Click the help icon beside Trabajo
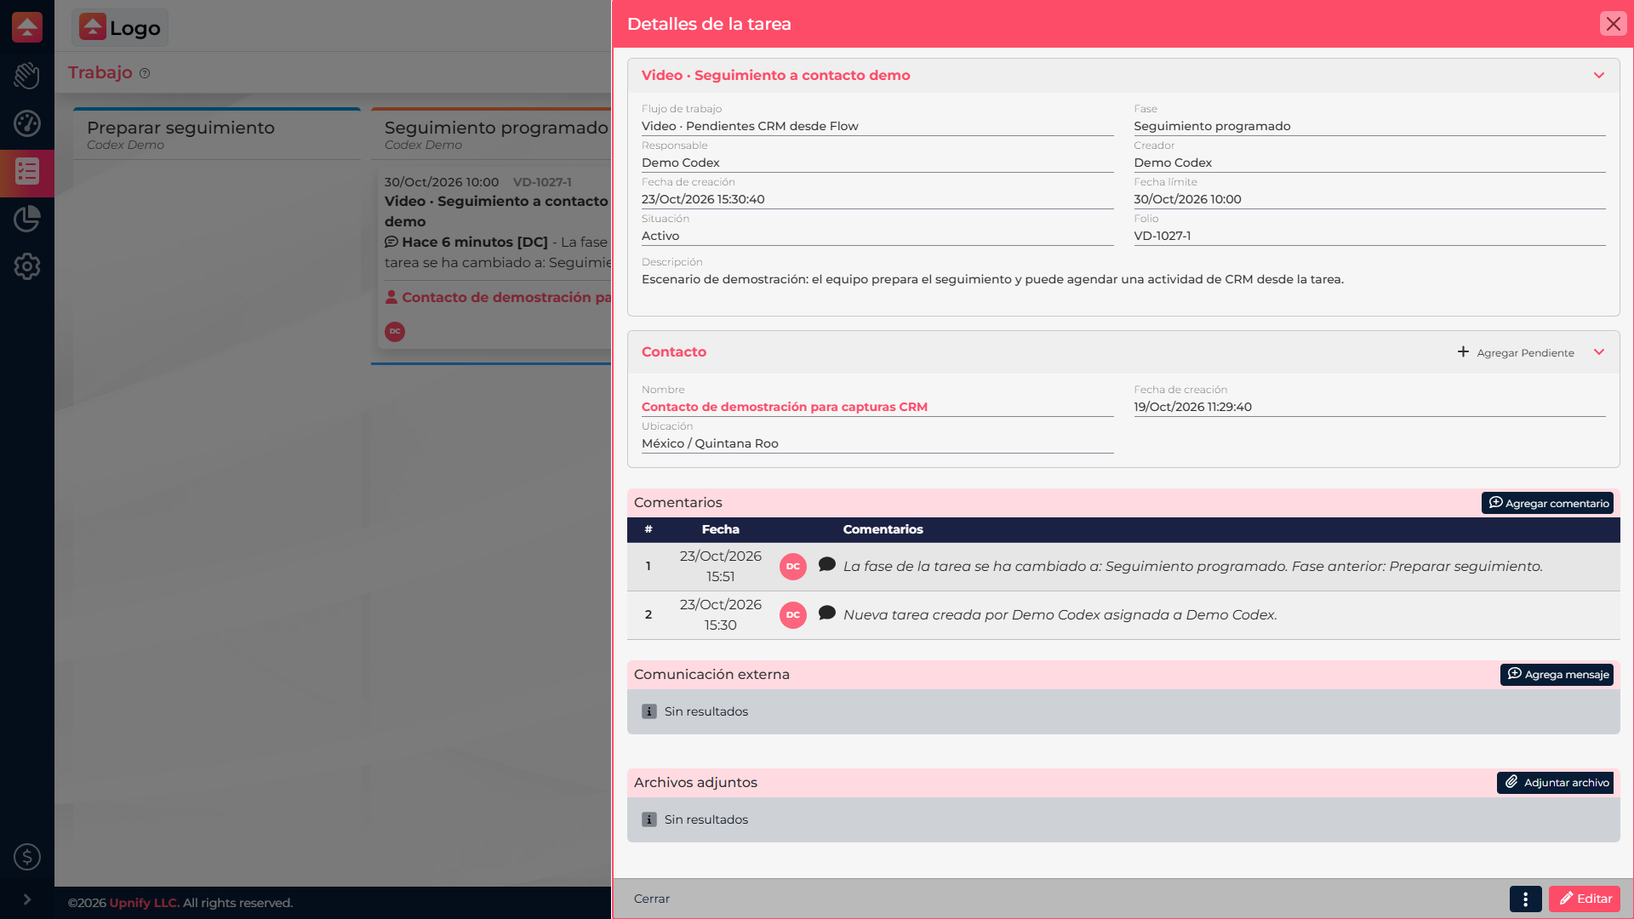This screenshot has height=919, width=1634. 145,73
